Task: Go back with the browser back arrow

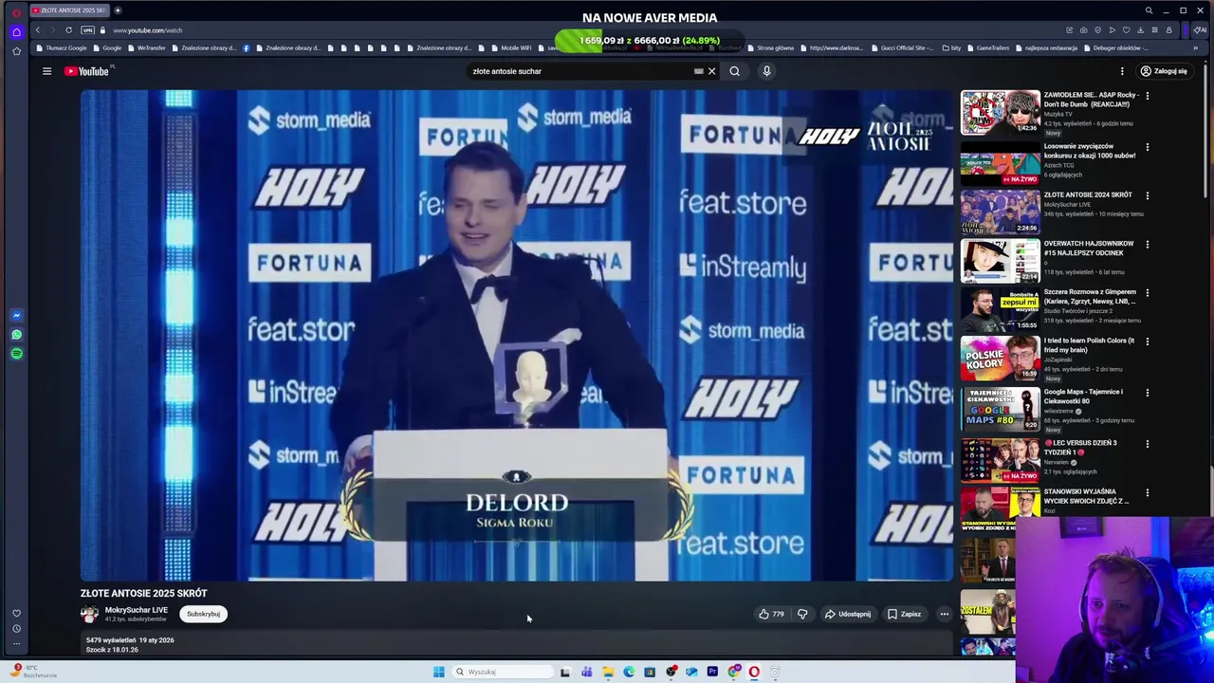Action: (38, 30)
